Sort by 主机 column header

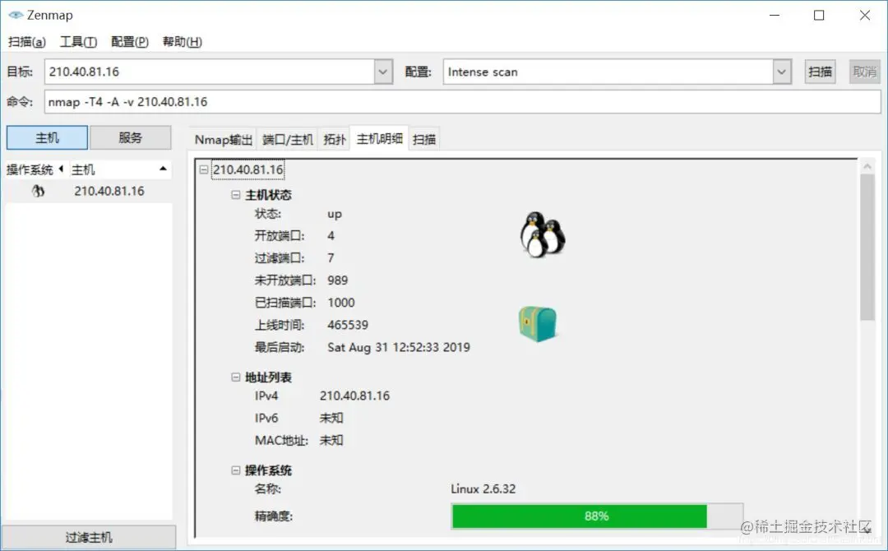click(x=119, y=169)
